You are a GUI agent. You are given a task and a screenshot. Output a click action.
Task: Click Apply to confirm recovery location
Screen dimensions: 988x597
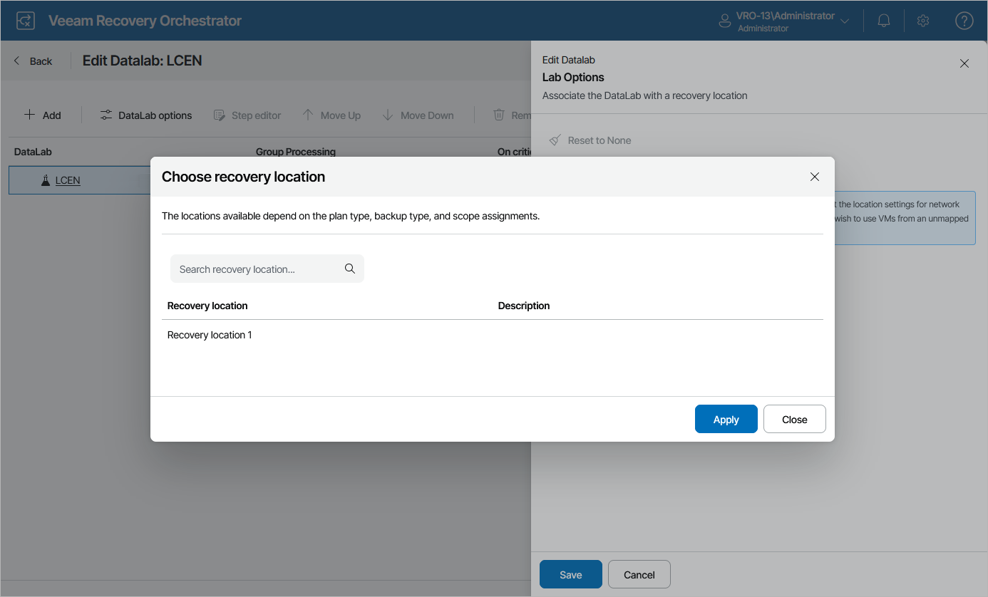pos(726,419)
